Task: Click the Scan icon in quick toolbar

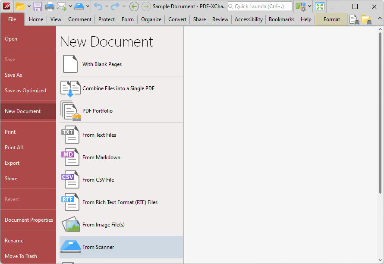Action: (79, 6)
